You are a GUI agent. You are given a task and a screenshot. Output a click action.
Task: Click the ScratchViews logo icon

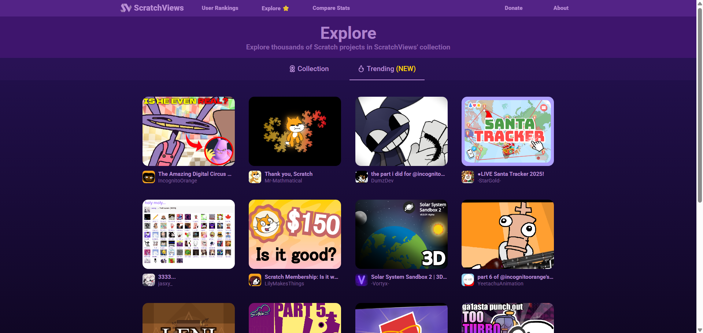(x=126, y=8)
